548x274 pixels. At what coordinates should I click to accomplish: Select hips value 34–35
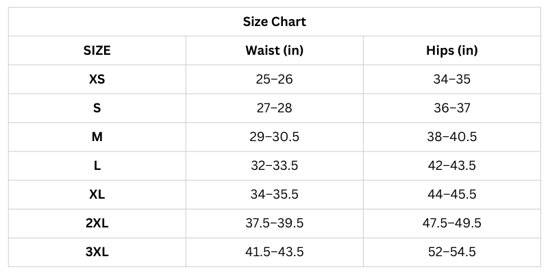(451, 79)
